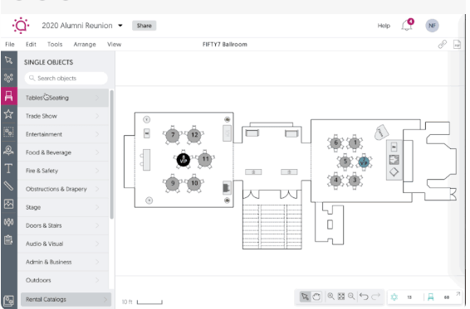
Task: Select round table 10 on floorplan
Action: [x=194, y=183]
